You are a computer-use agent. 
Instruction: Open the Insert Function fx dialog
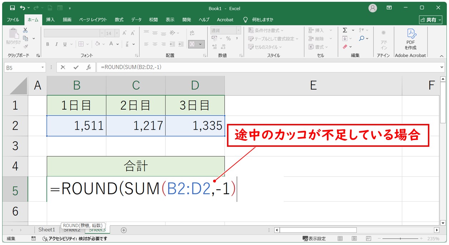(x=88, y=67)
